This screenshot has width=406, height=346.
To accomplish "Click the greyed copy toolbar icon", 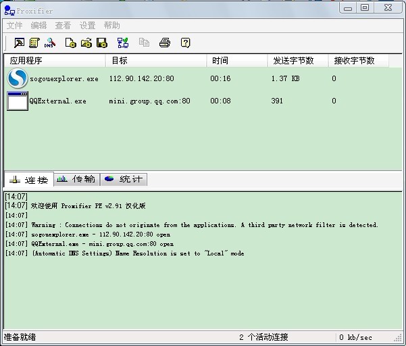I will [144, 42].
